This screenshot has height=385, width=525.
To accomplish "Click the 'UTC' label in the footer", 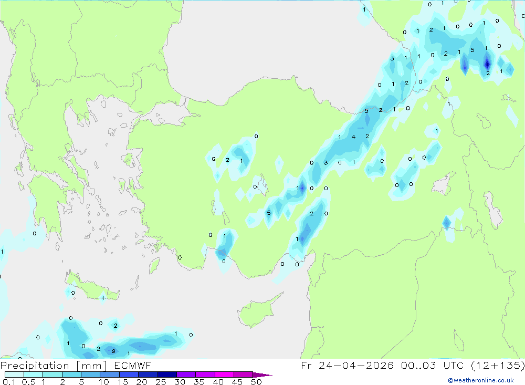I will (454, 365).
